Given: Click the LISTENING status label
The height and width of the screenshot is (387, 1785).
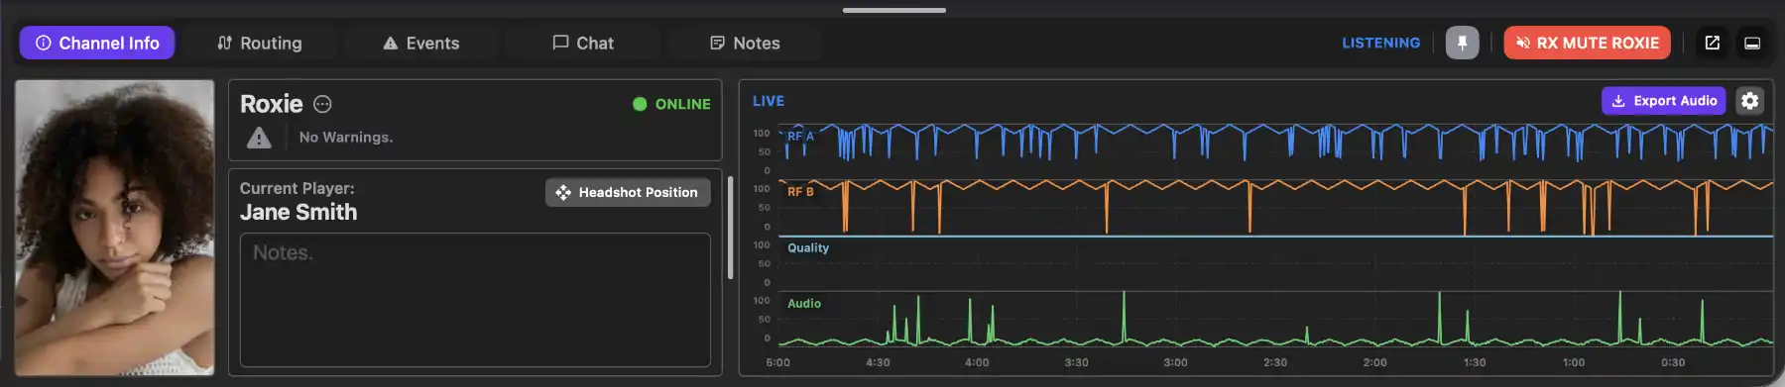Looking at the screenshot, I should 1380,43.
